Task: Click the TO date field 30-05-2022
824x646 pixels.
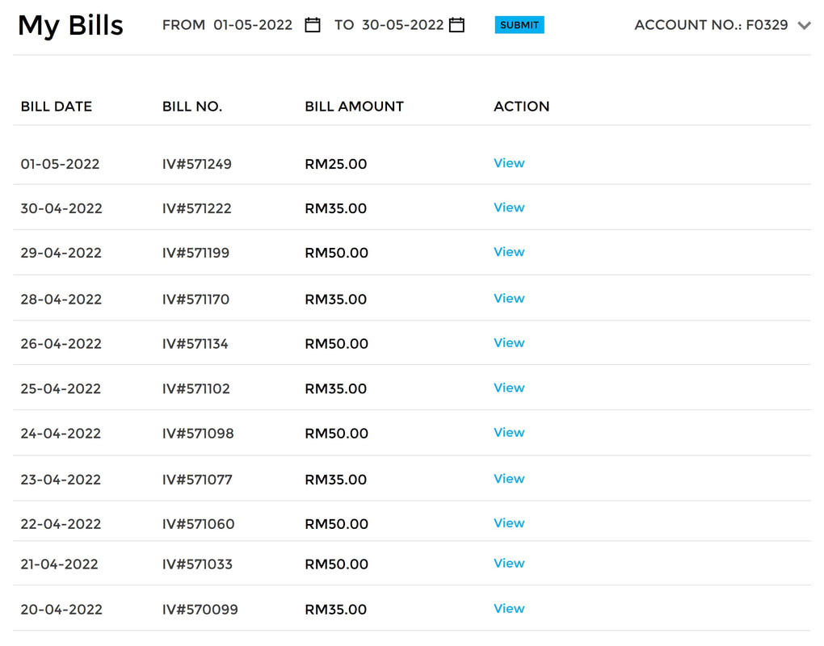Action: (402, 25)
